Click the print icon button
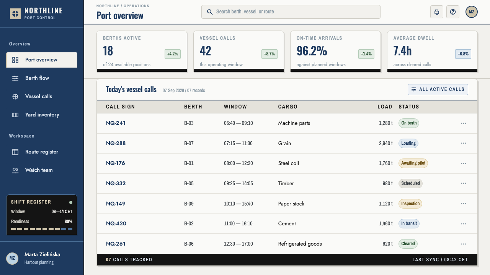The width and height of the screenshot is (490, 275). pyautogui.click(x=437, y=12)
